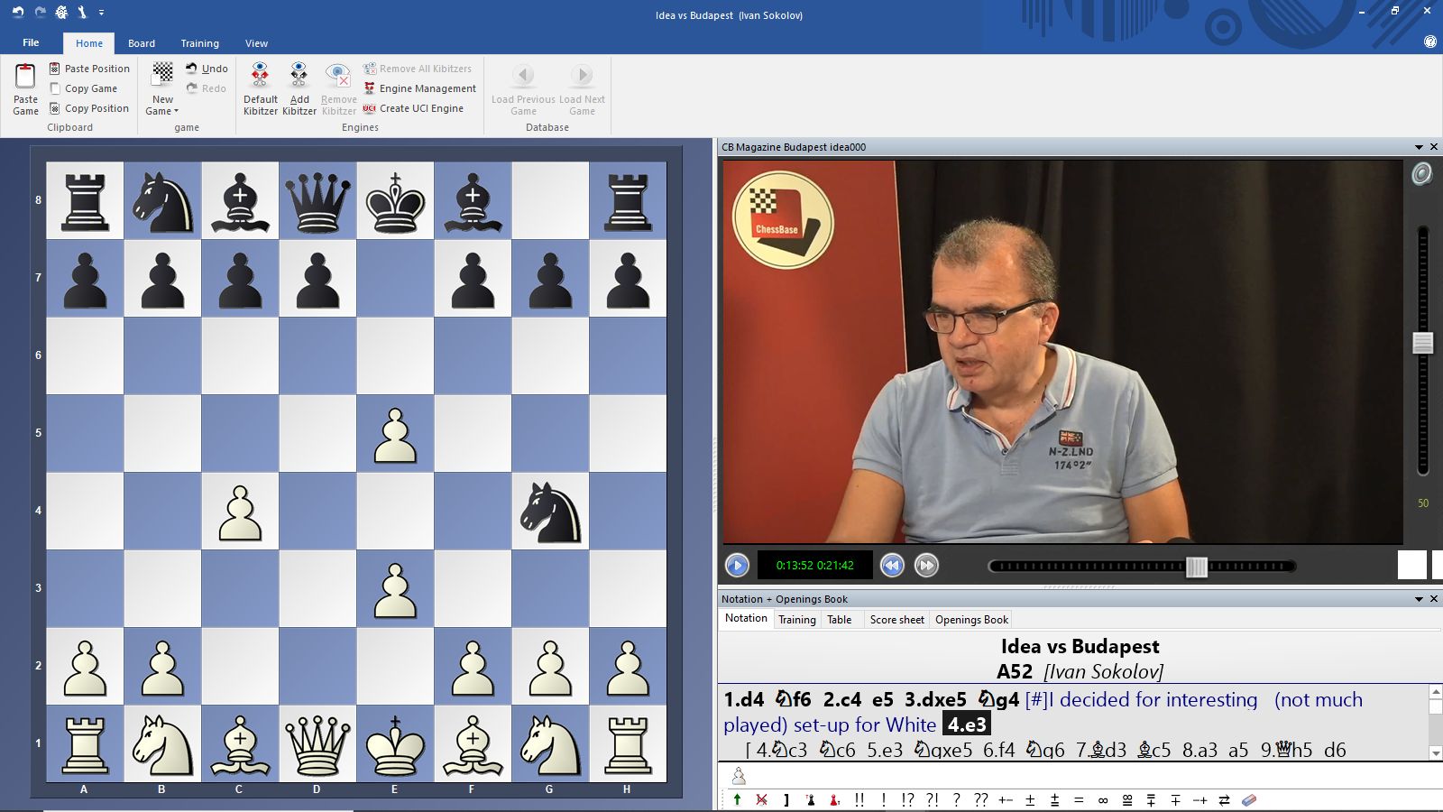Screen dimensions: 1443x812
Task: Open the video pane dropdown menu arrow
Action: click(1419, 147)
